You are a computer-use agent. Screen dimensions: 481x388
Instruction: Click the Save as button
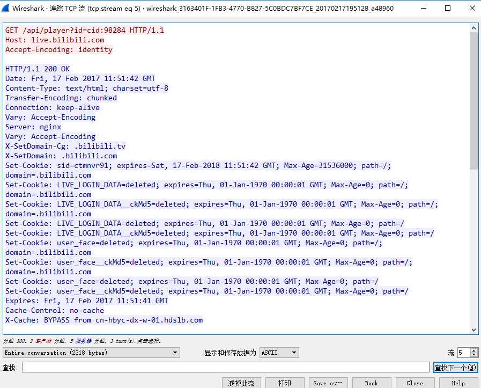(328, 383)
